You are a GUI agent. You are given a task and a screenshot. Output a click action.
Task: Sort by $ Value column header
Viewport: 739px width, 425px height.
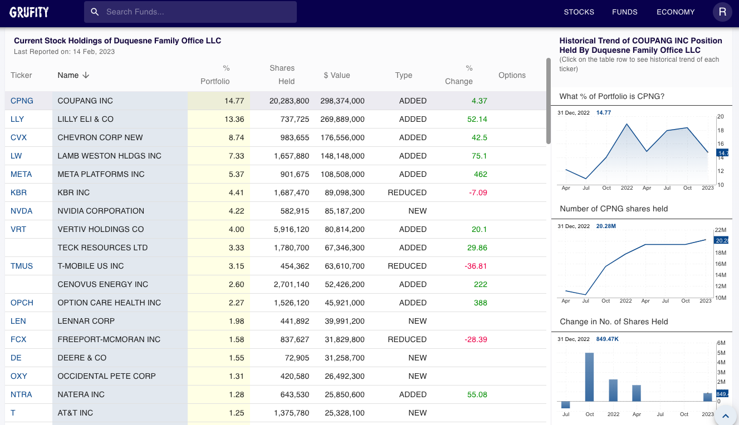337,75
